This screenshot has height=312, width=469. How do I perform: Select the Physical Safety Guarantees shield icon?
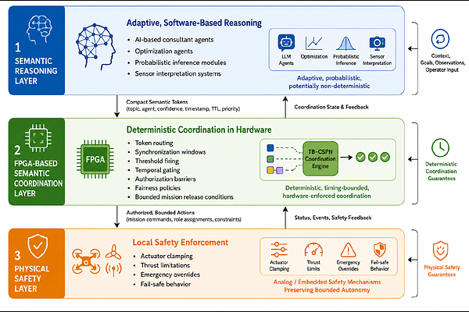[440, 251]
